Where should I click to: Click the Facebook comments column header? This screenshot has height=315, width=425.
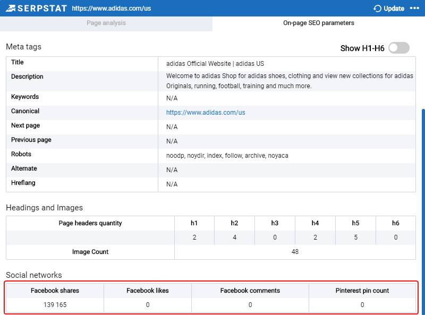coord(250,291)
